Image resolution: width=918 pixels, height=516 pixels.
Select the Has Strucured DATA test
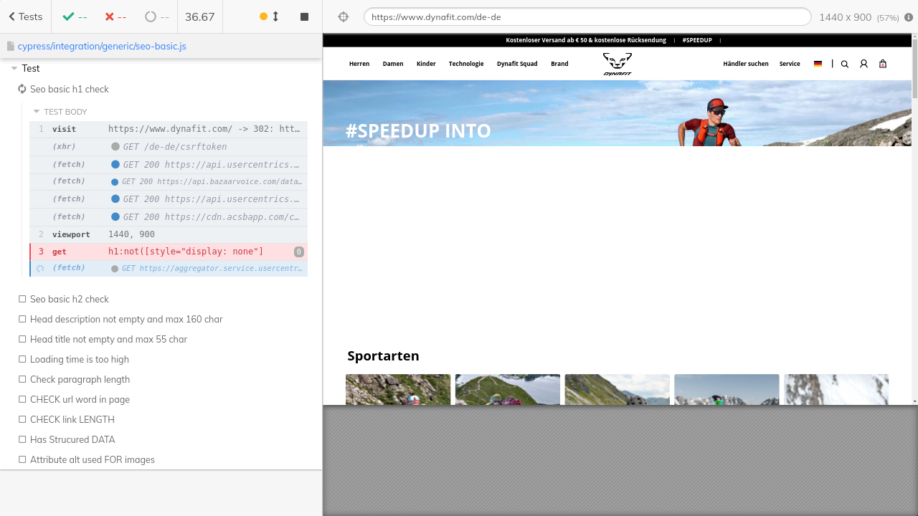point(72,439)
